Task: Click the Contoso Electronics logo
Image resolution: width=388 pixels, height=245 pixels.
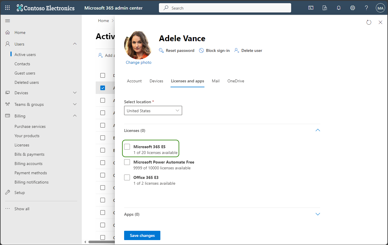Action: click(46, 8)
